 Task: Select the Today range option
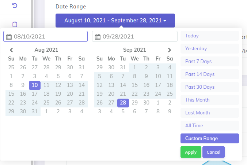click(210, 36)
